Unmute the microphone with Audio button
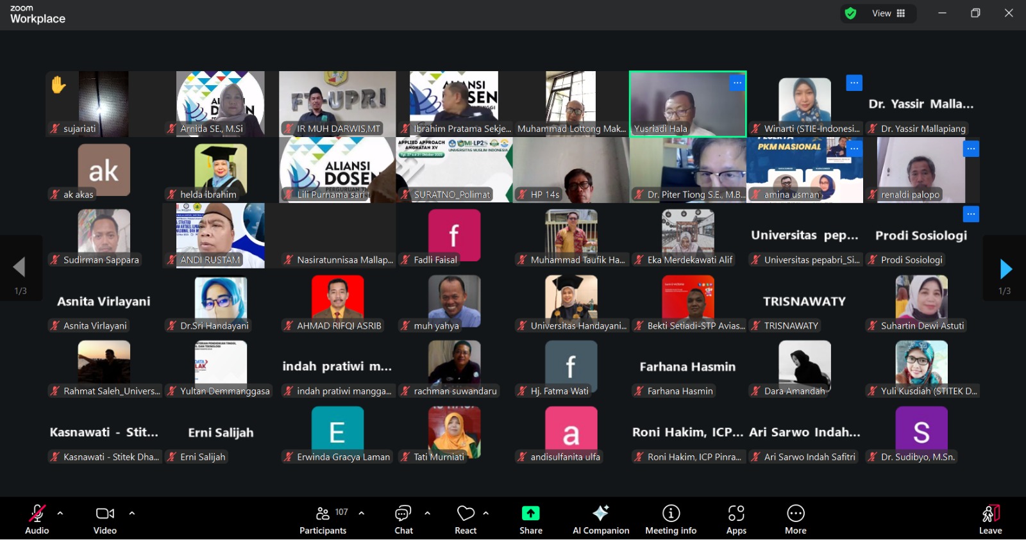The image size is (1026, 540). click(x=37, y=519)
